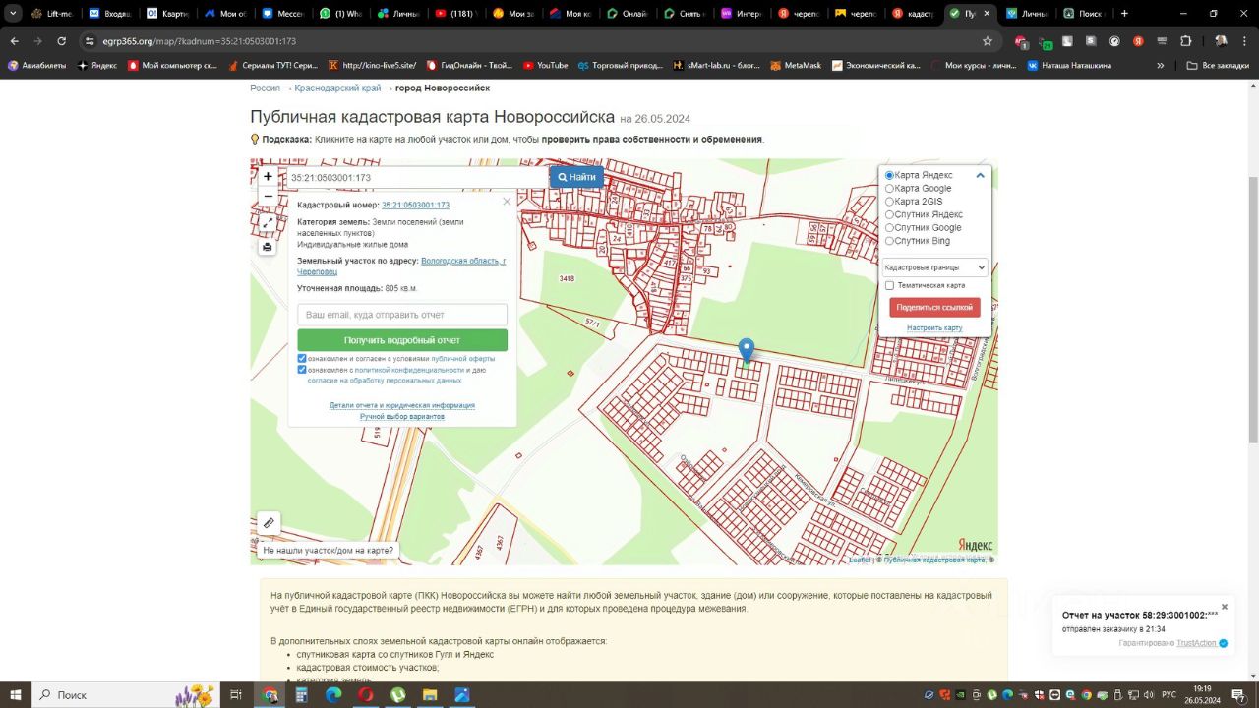
Task: Open uTorrent from taskbar
Action: pyautogui.click(x=397, y=694)
